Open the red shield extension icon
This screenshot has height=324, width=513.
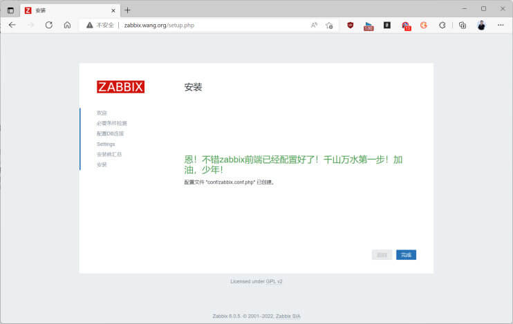tap(350, 25)
